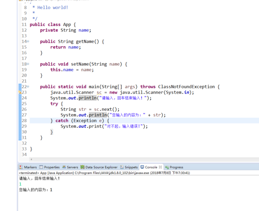Click line number 11 in the gutter

point(24,25)
